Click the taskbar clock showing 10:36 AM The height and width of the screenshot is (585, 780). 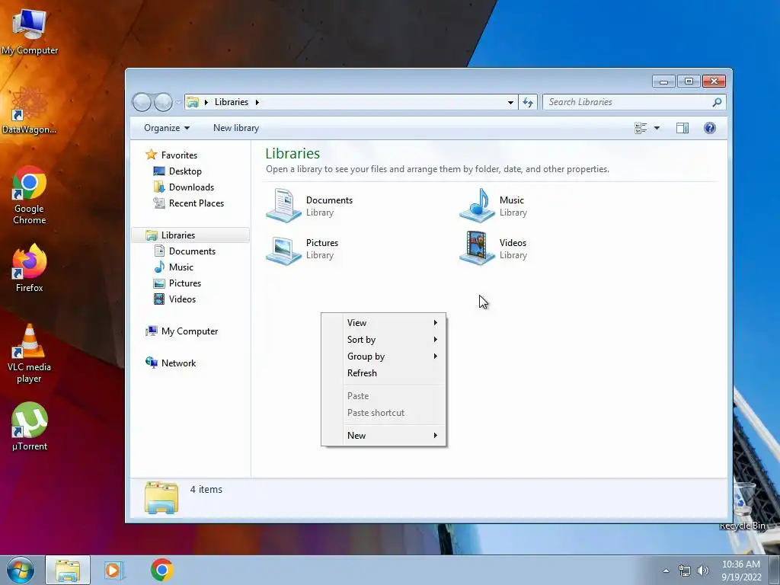(741, 571)
